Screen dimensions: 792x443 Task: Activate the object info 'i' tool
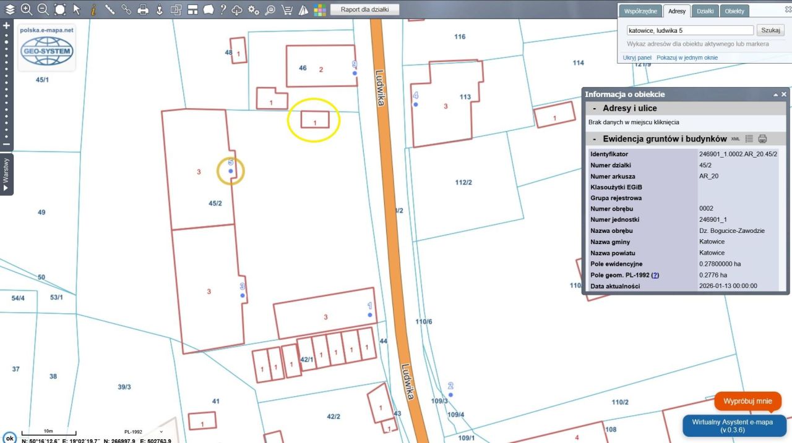93,9
